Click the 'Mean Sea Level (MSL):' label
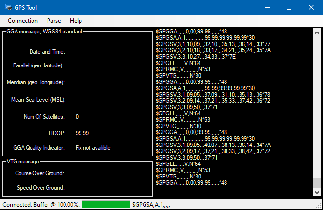 click(38, 100)
